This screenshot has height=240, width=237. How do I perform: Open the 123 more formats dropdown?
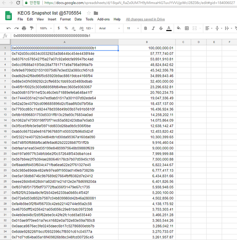pyautogui.click(x=89, y=28)
